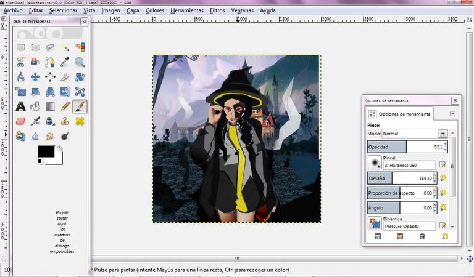Select the Ellipse Select tool
The height and width of the screenshot is (277, 474).
click(x=35, y=47)
